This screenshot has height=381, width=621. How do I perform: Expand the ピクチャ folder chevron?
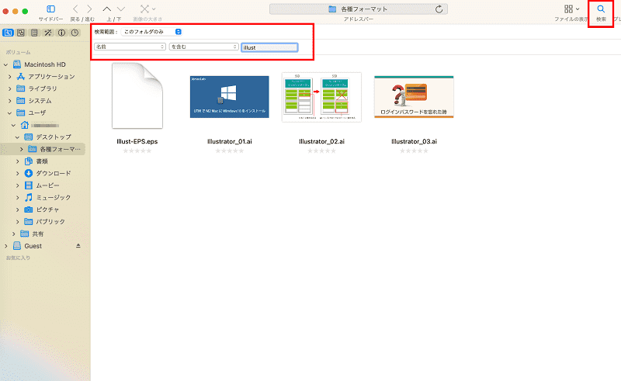coord(17,210)
